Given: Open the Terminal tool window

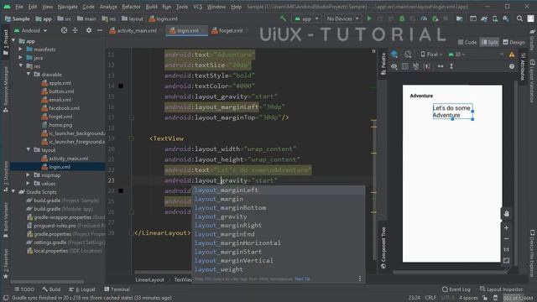Looking at the screenshot, I should 117,289.
